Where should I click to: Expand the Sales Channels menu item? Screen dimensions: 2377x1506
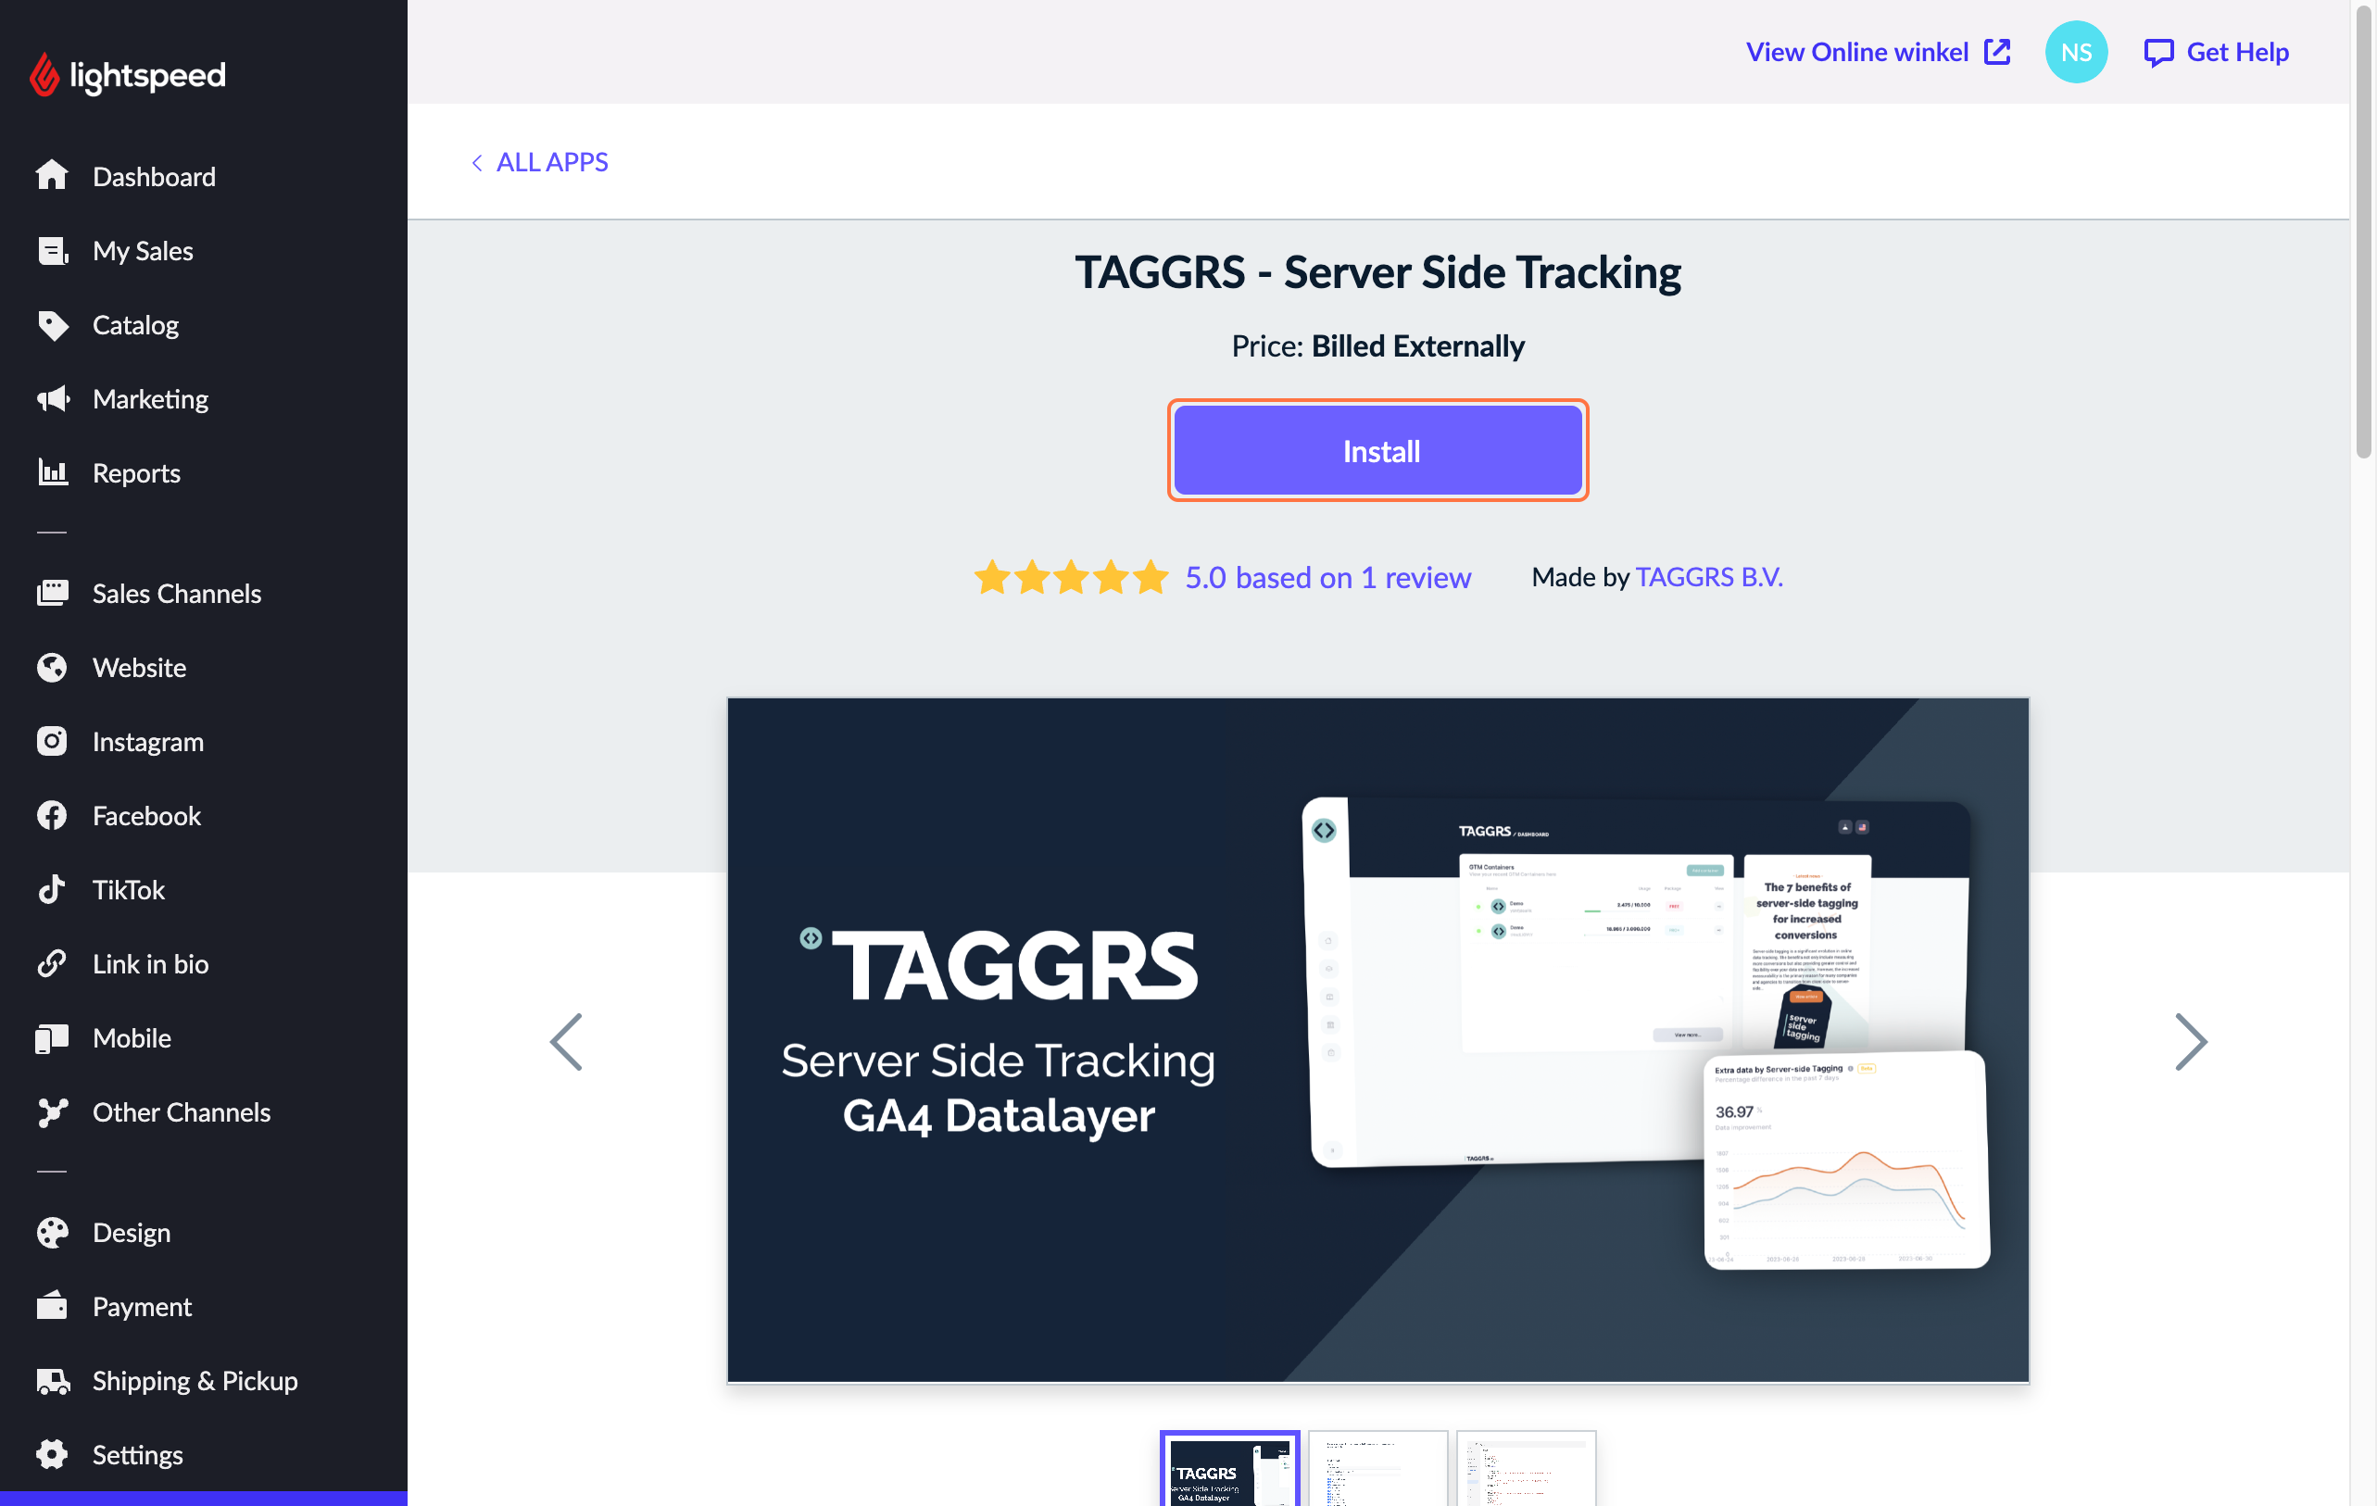(x=177, y=593)
